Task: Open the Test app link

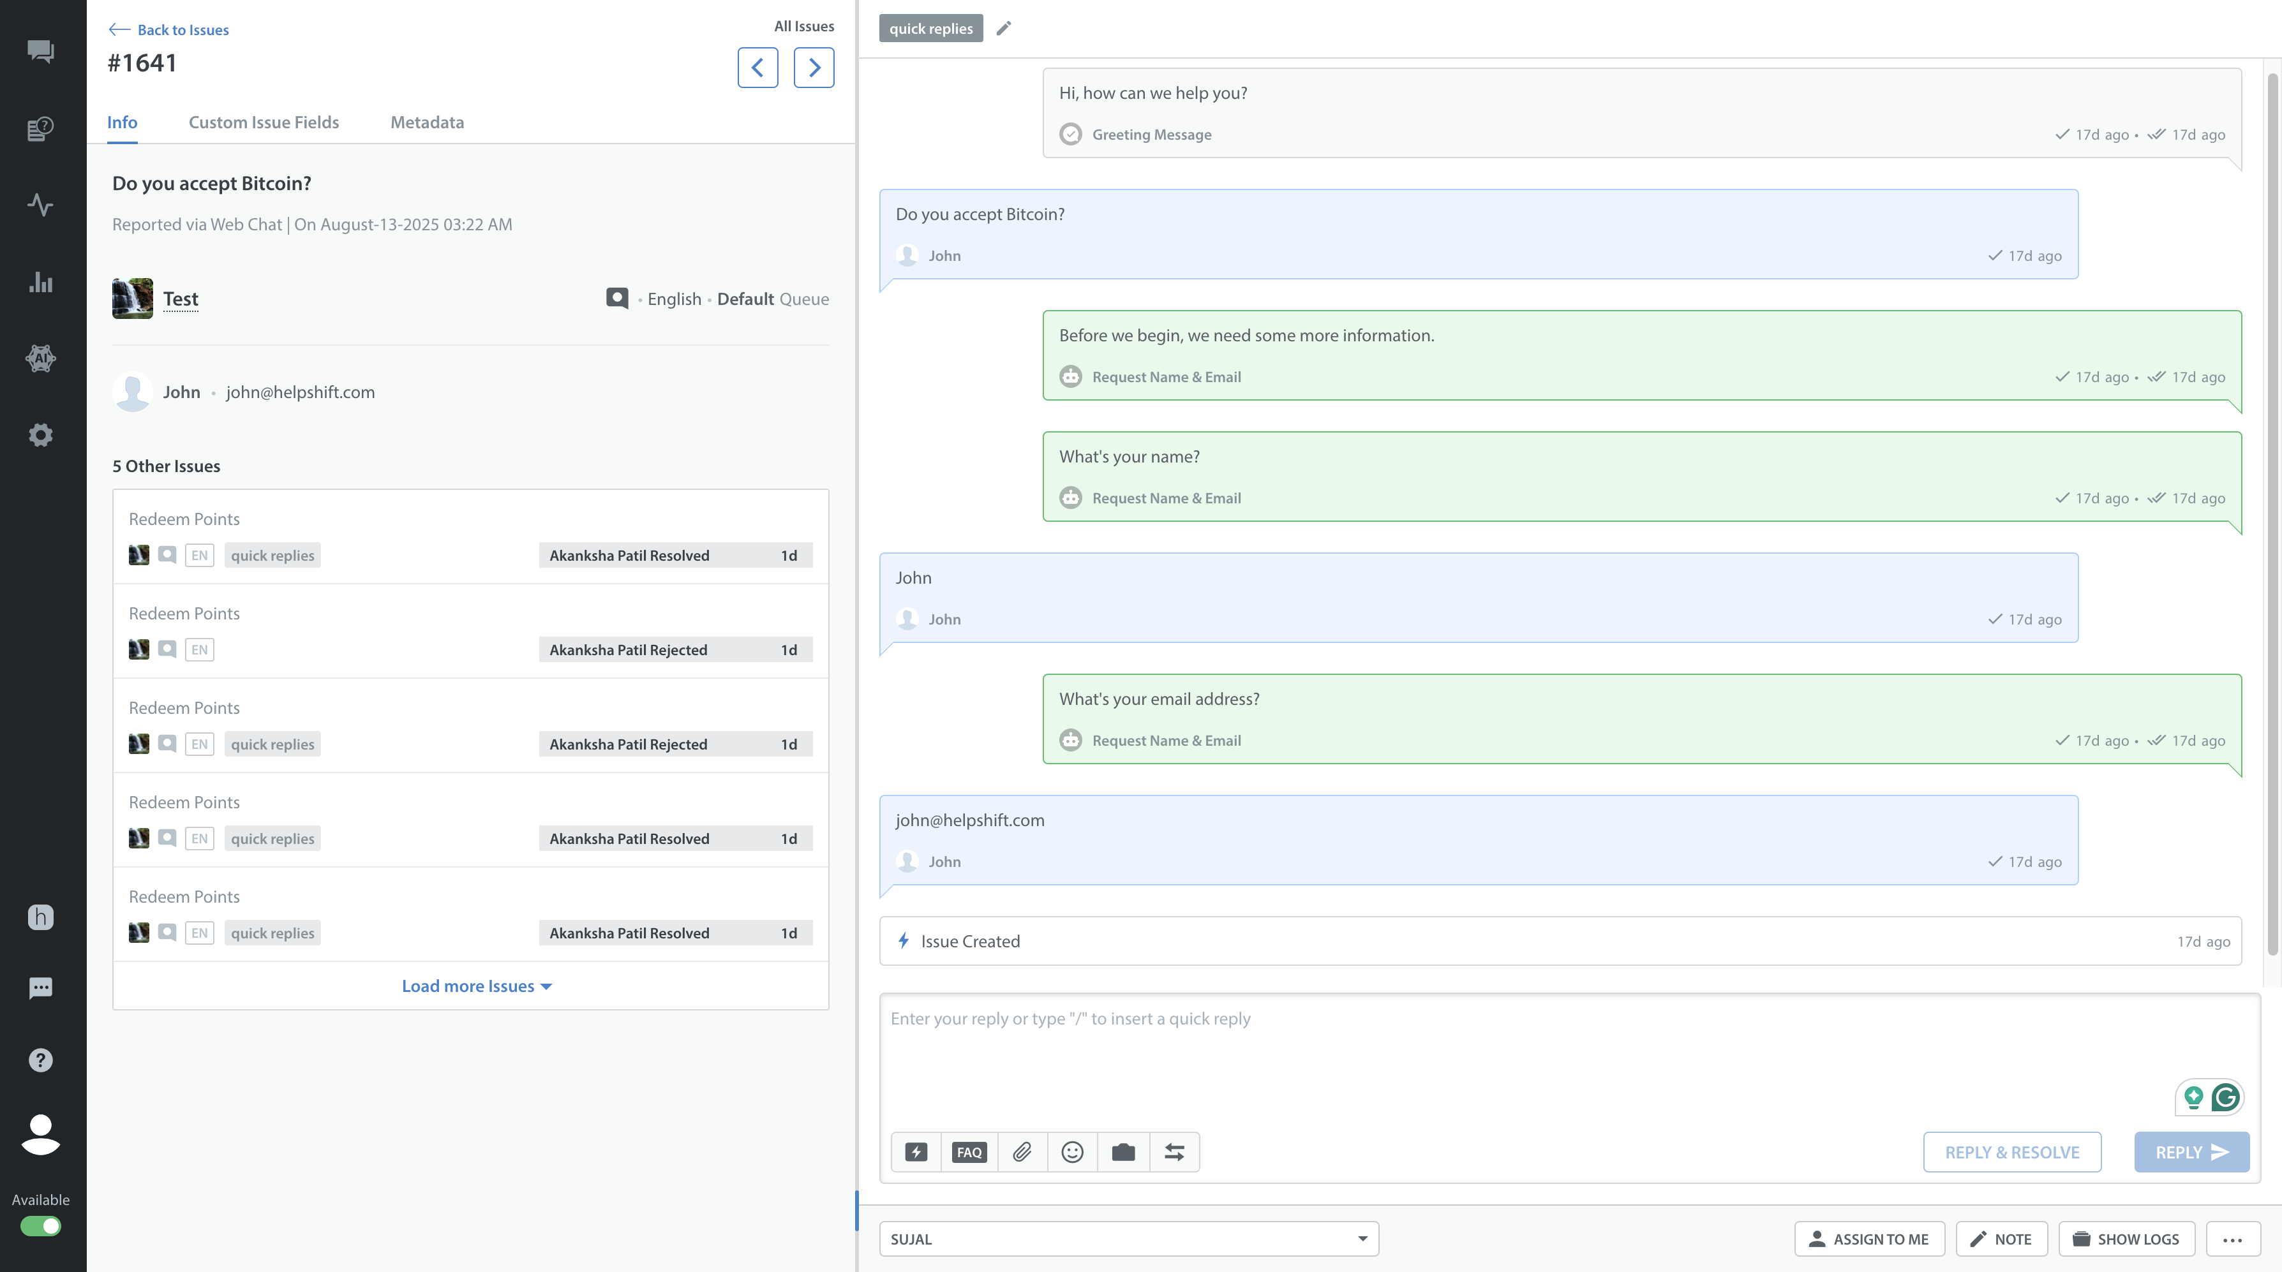Action: pyautogui.click(x=181, y=299)
